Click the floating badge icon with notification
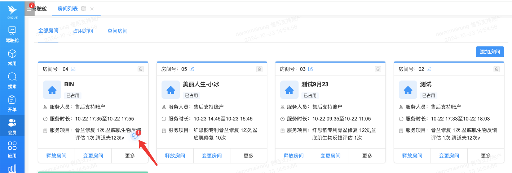Screen dimensions: 512x173 pos(135,136)
